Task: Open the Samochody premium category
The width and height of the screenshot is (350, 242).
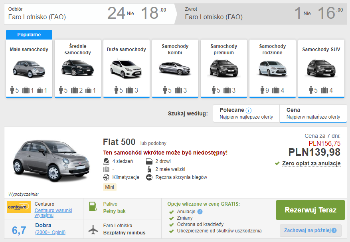Action: point(223,69)
